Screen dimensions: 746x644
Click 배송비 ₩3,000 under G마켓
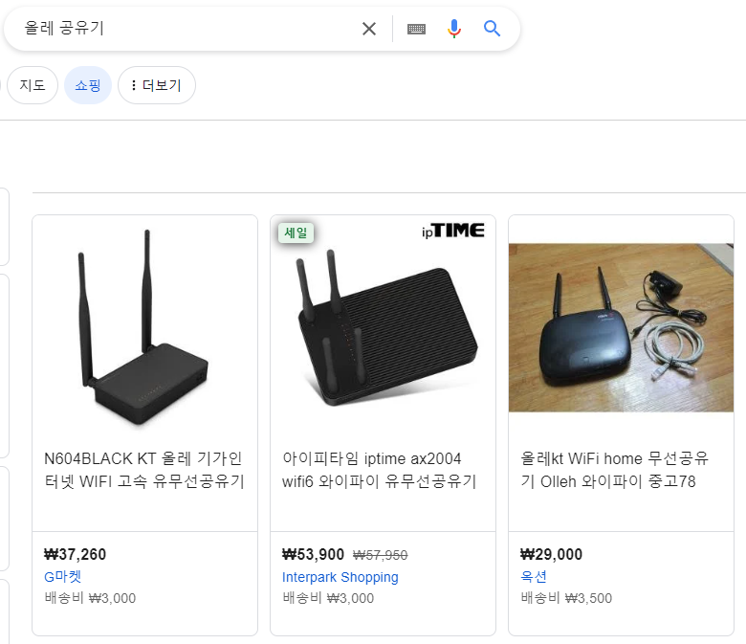91,598
